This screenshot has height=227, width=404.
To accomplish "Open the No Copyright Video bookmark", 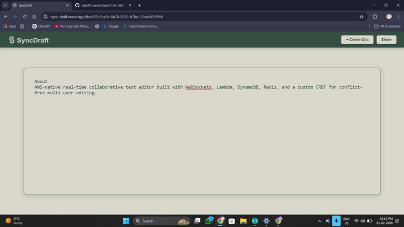I will point(72,26).
